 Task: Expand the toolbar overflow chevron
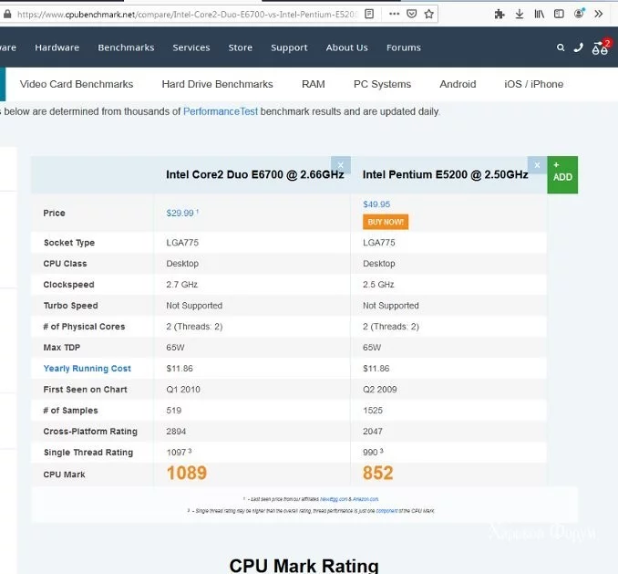pos(599,15)
